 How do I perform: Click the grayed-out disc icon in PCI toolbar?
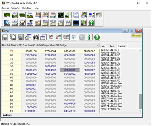82,37
